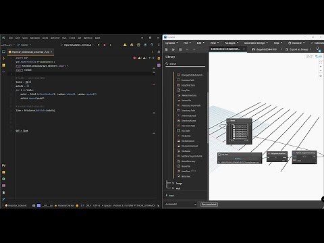Open the Terminal icon in PyCharm sidebar

pos(3,186)
